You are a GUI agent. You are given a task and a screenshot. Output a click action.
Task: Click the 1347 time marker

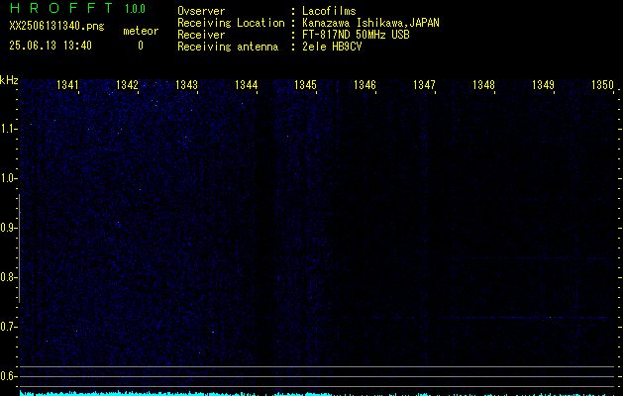pyautogui.click(x=424, y=85)
